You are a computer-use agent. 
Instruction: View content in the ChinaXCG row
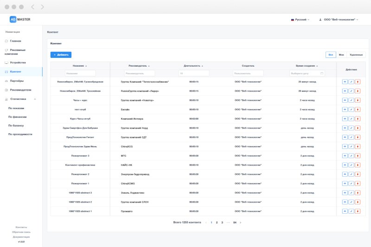345,147
